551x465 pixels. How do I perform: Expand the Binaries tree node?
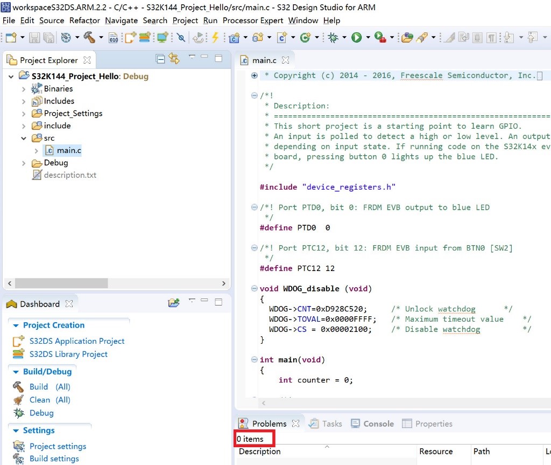tap(24, 89)
